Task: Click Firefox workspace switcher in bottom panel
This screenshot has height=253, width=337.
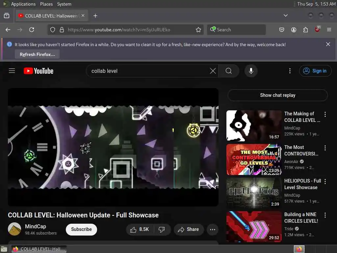Action: coord(299,249)
